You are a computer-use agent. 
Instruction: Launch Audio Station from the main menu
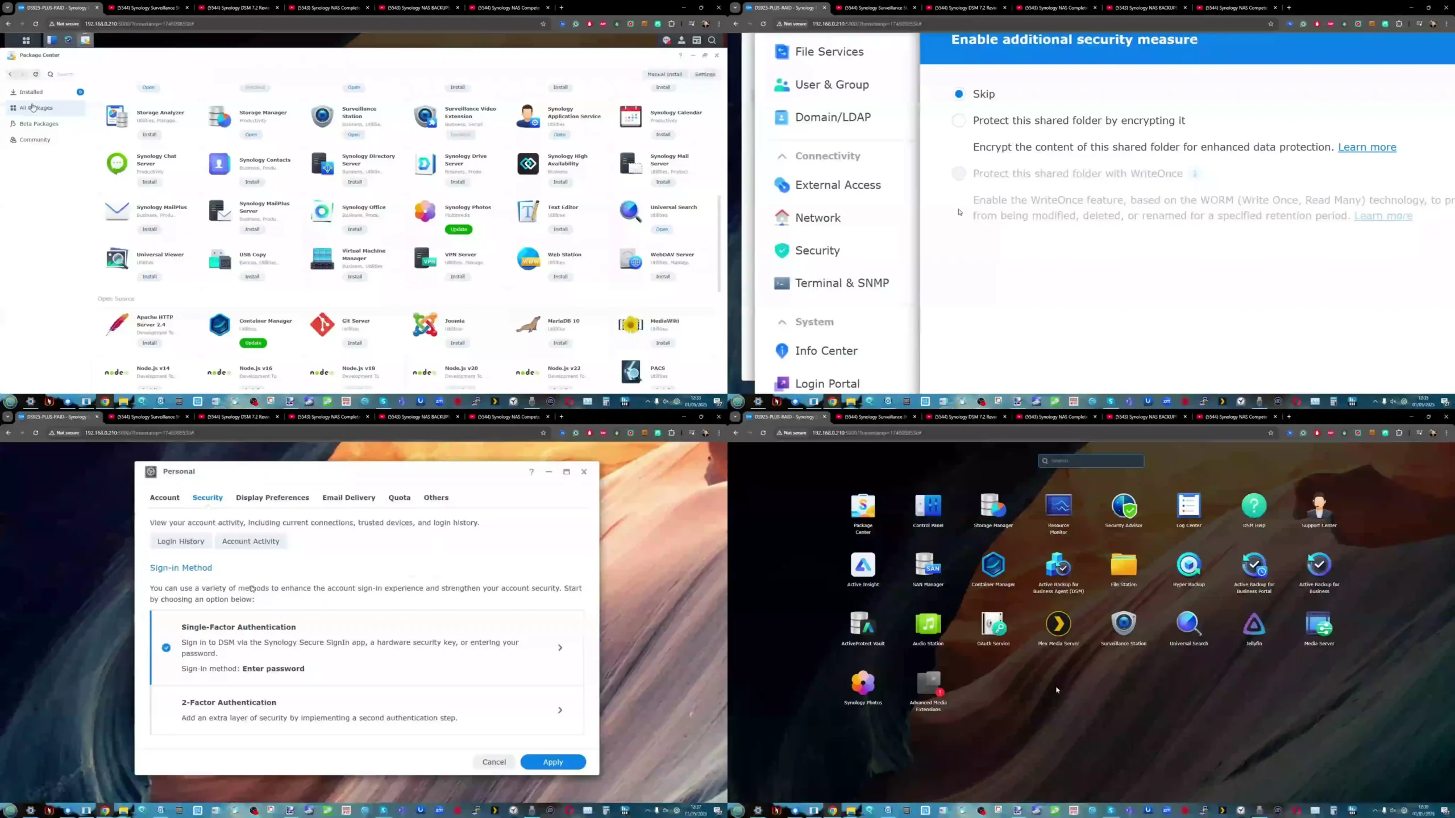click(x=928, y=628)
